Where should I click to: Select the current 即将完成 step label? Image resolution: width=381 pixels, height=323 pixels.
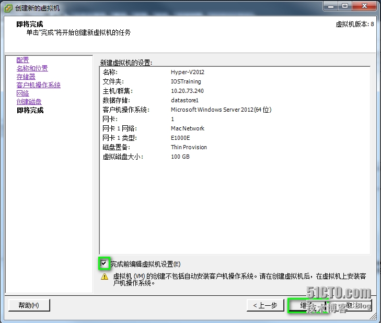tap(30, 110)
